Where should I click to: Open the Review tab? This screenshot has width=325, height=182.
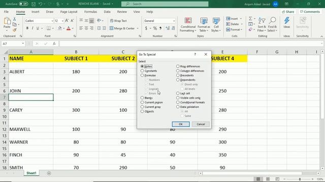(x=122, y=12)
